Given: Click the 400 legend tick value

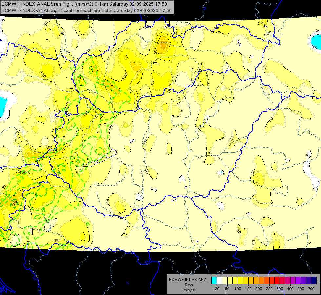Looking at the screenshot, I should click(290, 289).
